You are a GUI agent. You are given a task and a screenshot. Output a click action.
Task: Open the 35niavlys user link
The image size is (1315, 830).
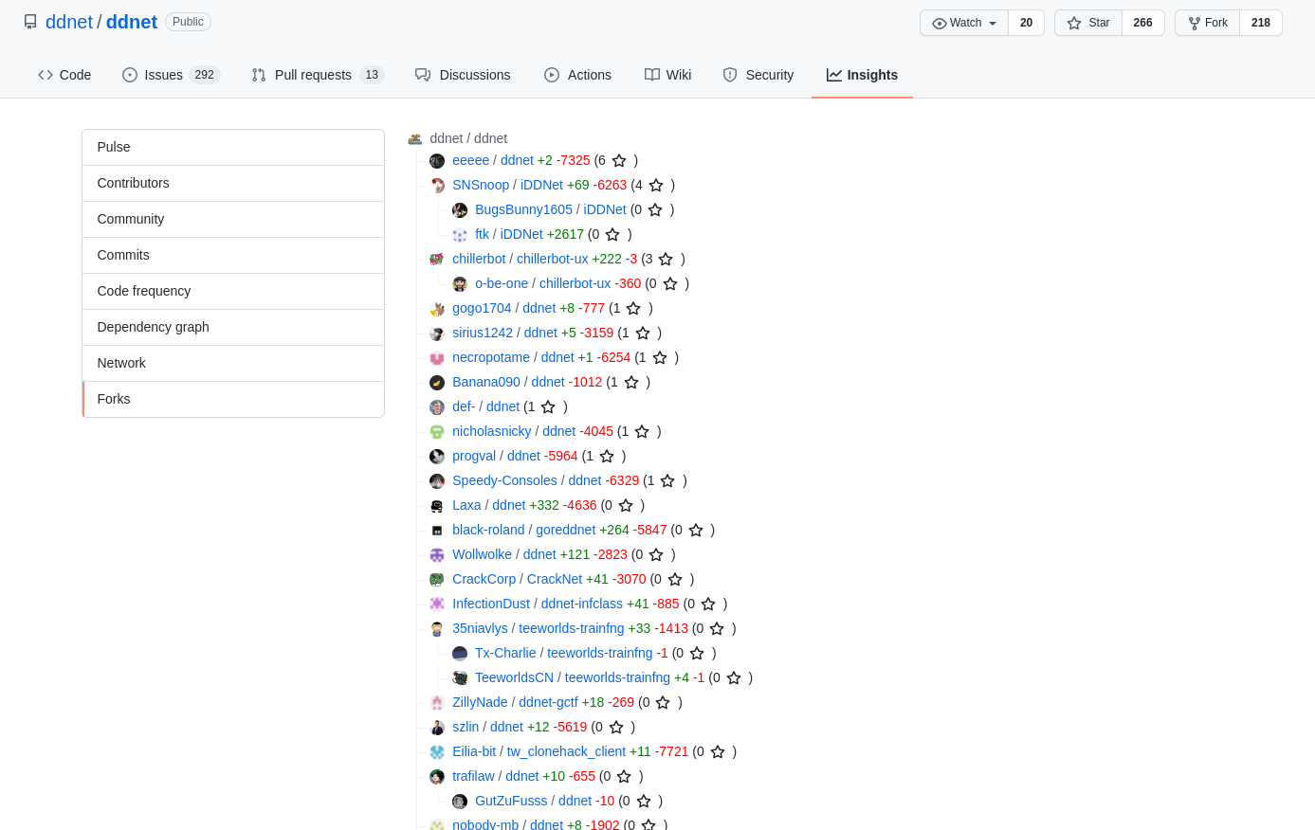(x=480, y=628)
